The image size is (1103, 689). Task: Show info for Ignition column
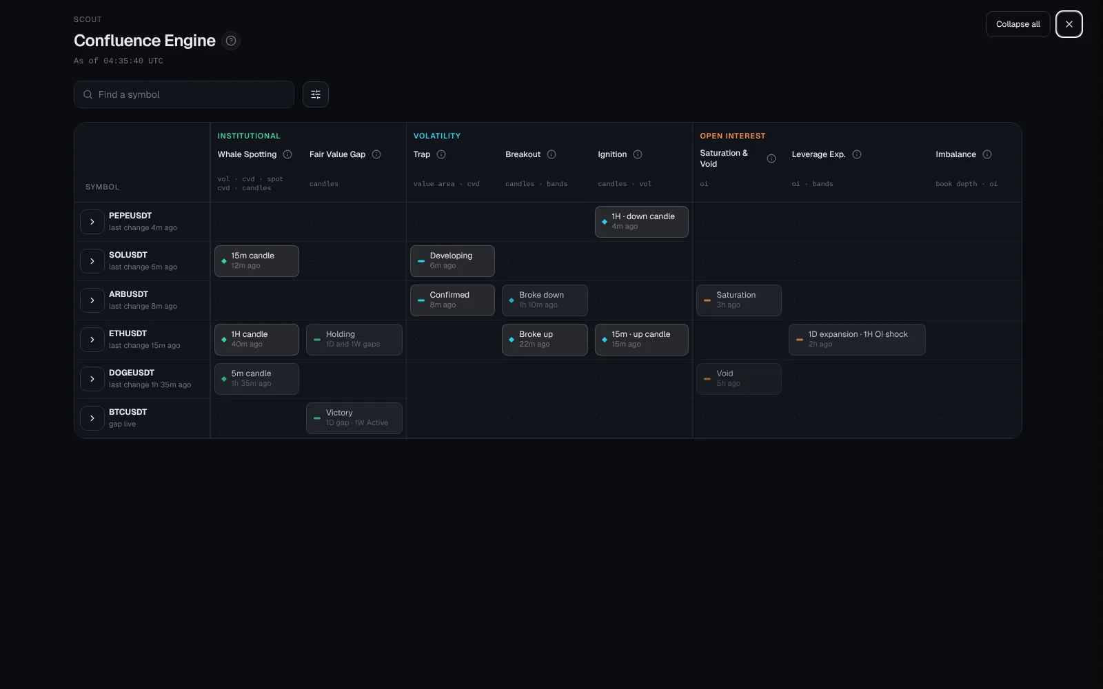point(638,154)
